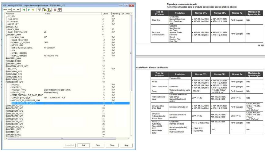This screenshot has width=265, height=152.
Task: Select the MANUFACTURER_NAME parameter row
Action: tap(67, 48)
